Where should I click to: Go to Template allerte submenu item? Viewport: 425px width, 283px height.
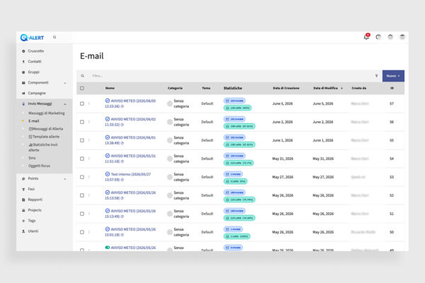[44, 137]
